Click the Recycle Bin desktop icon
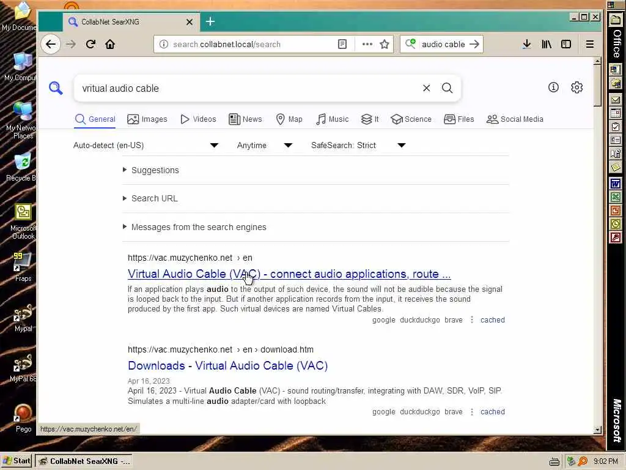626x470 pixels. (23, 167)
